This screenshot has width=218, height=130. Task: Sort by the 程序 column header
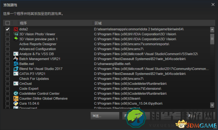click(55, 23)
